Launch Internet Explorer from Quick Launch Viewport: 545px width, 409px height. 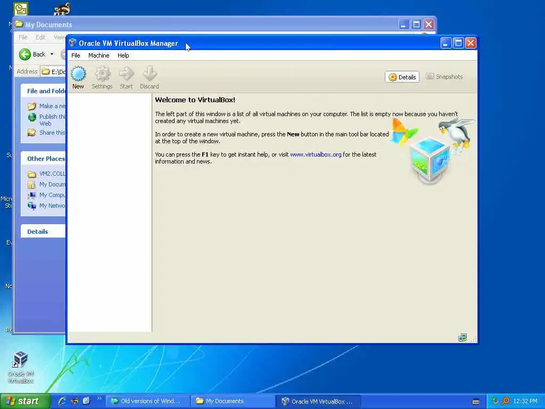(x=63, y=401)
